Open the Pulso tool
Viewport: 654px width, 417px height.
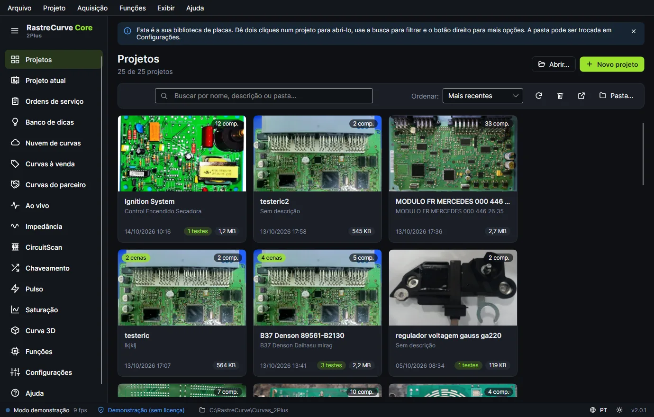[x=54, y=289]
